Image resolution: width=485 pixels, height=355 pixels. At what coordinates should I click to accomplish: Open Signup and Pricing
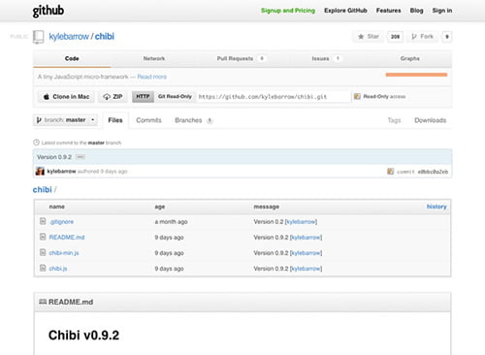(288, 11)
